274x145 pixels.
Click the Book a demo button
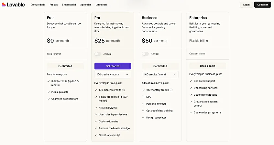[x=208, y=66]
